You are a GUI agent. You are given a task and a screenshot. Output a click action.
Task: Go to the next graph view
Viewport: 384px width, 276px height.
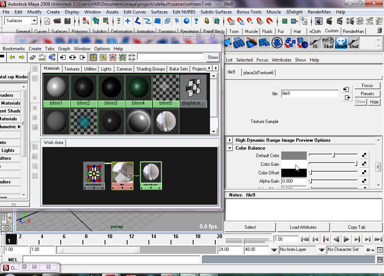pyautogui.click(x=21, y=57)
